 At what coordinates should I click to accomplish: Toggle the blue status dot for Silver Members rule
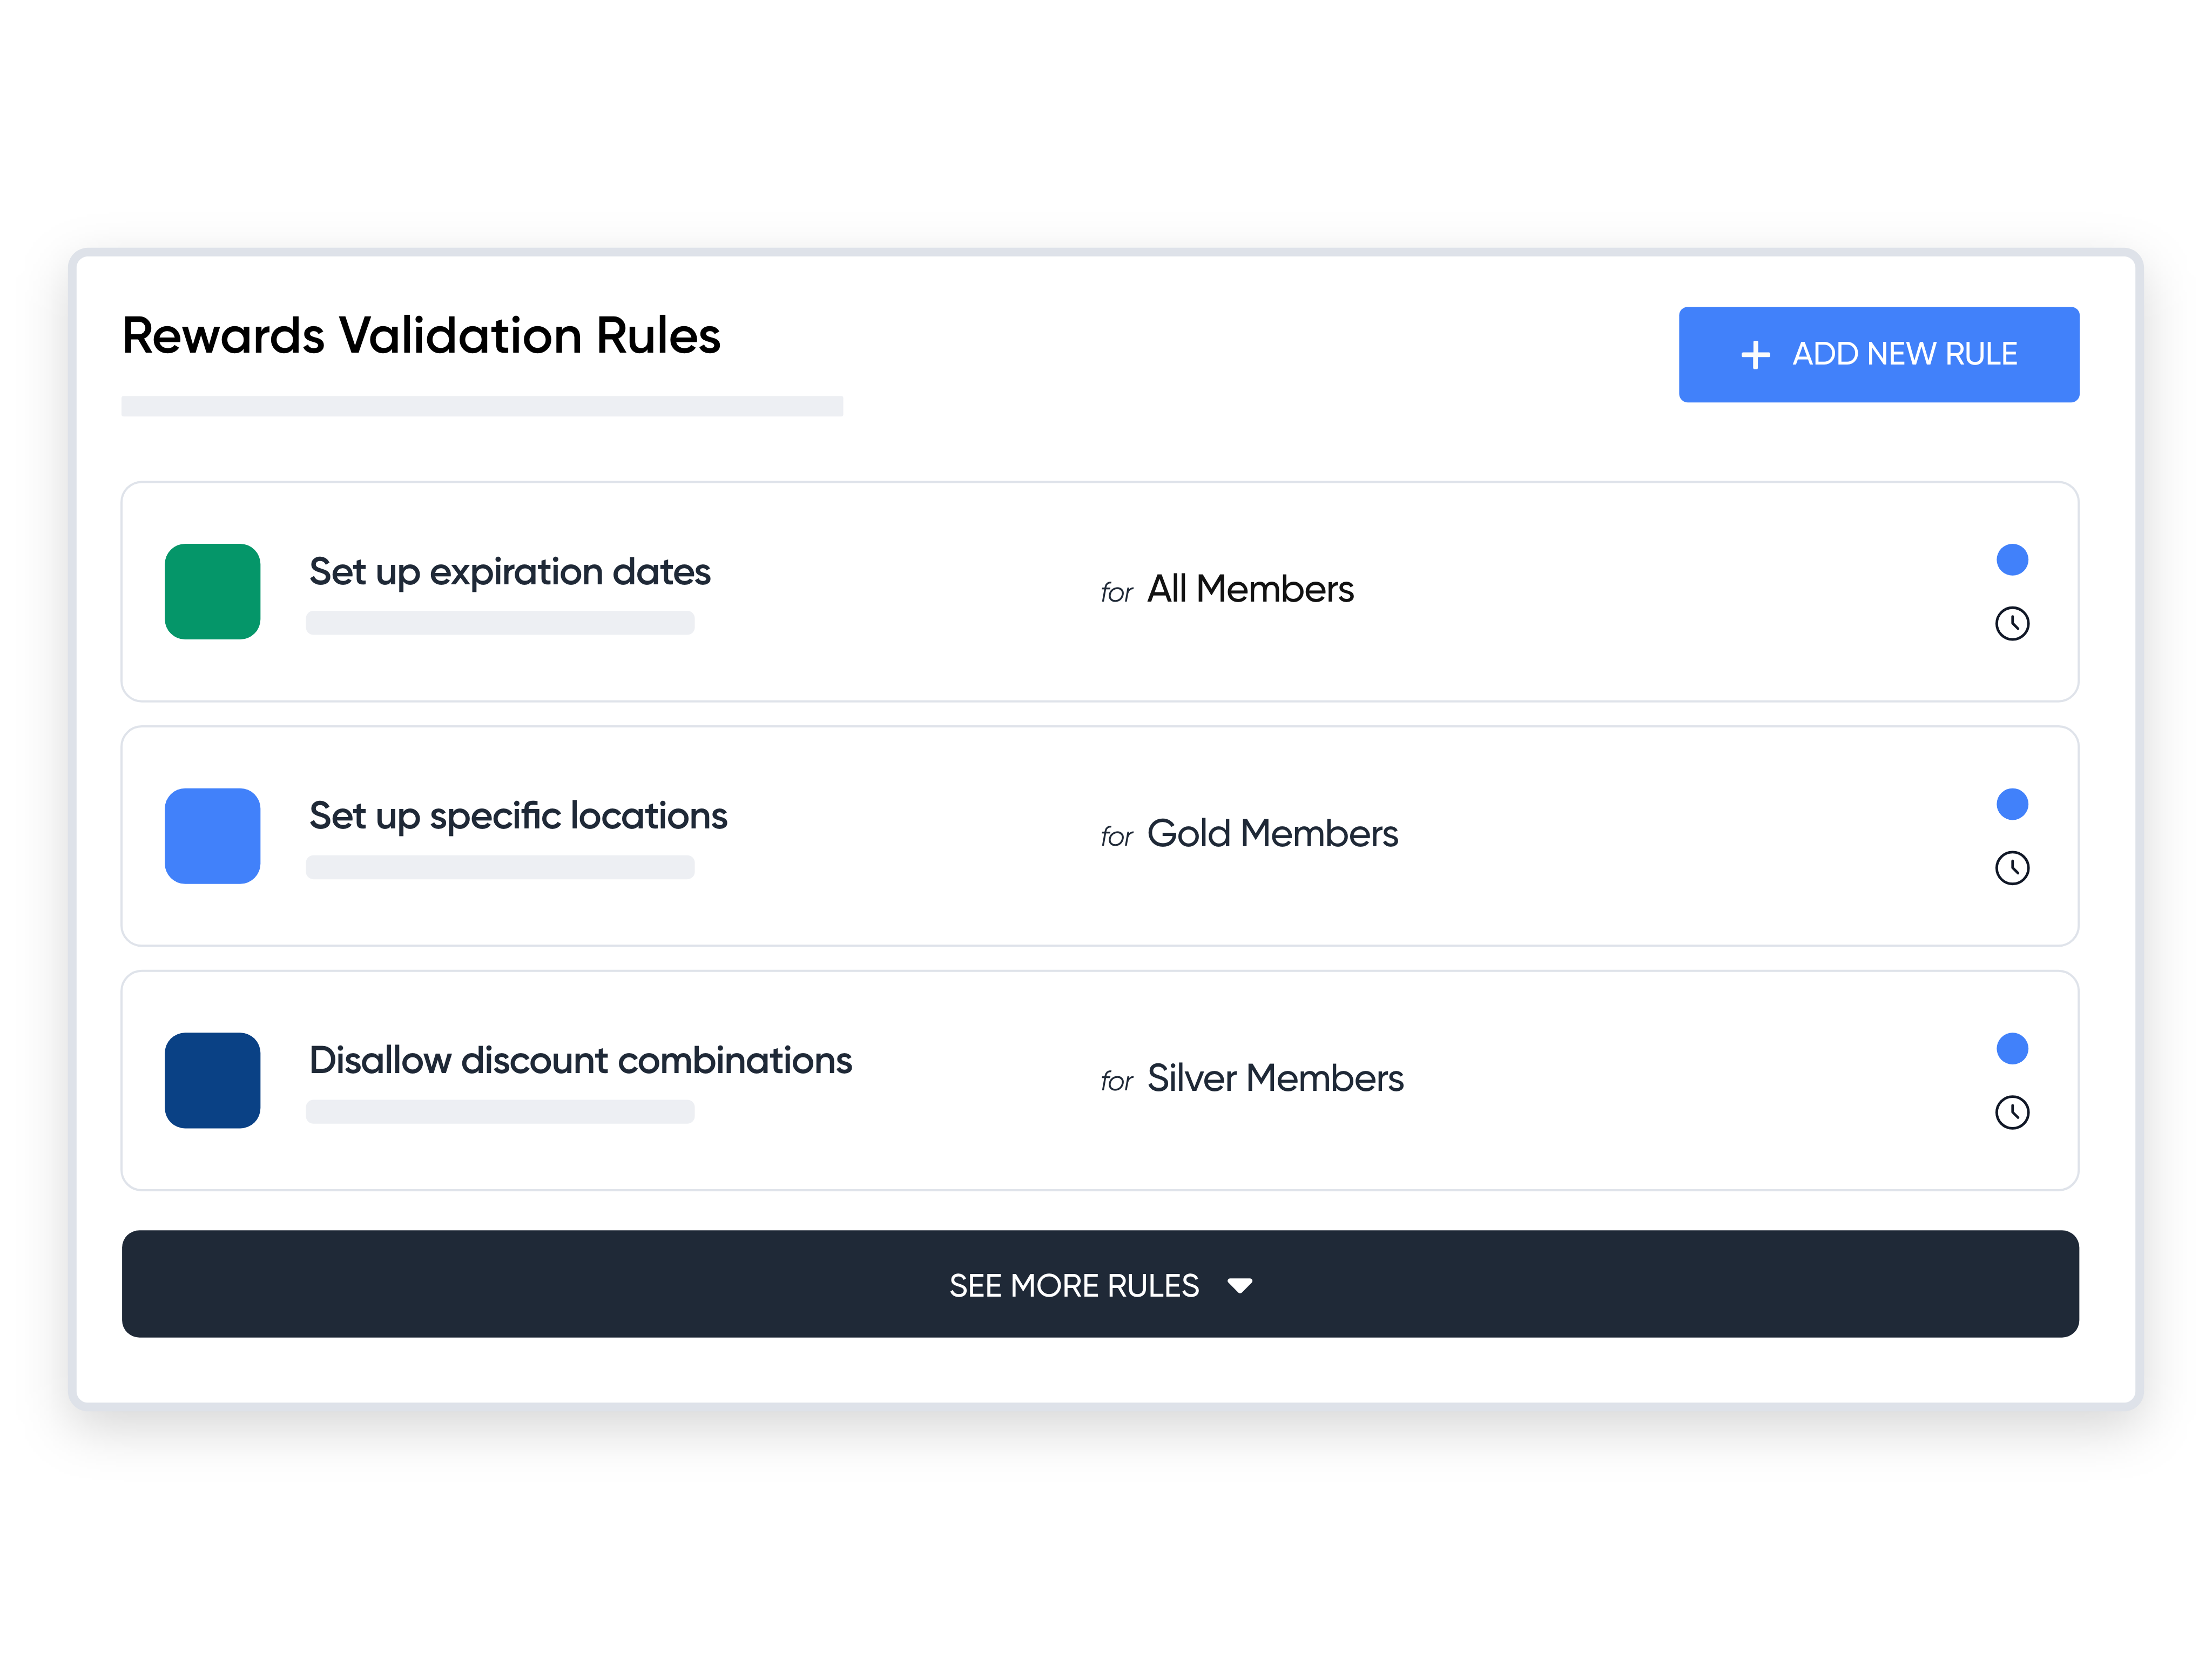point(2013,1049)
